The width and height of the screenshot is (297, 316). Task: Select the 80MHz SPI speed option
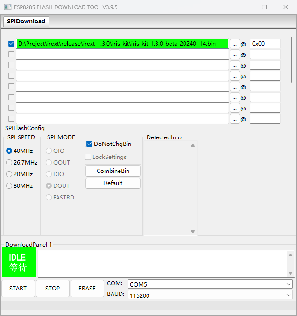(x=9, y=186)
